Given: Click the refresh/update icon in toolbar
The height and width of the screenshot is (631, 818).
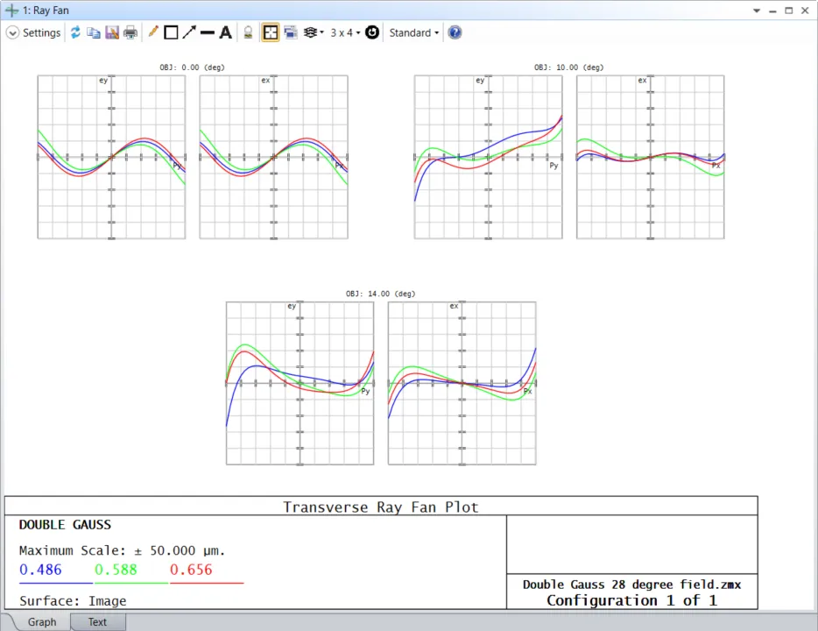Looking at the screenshot, I should coord(75,32).
